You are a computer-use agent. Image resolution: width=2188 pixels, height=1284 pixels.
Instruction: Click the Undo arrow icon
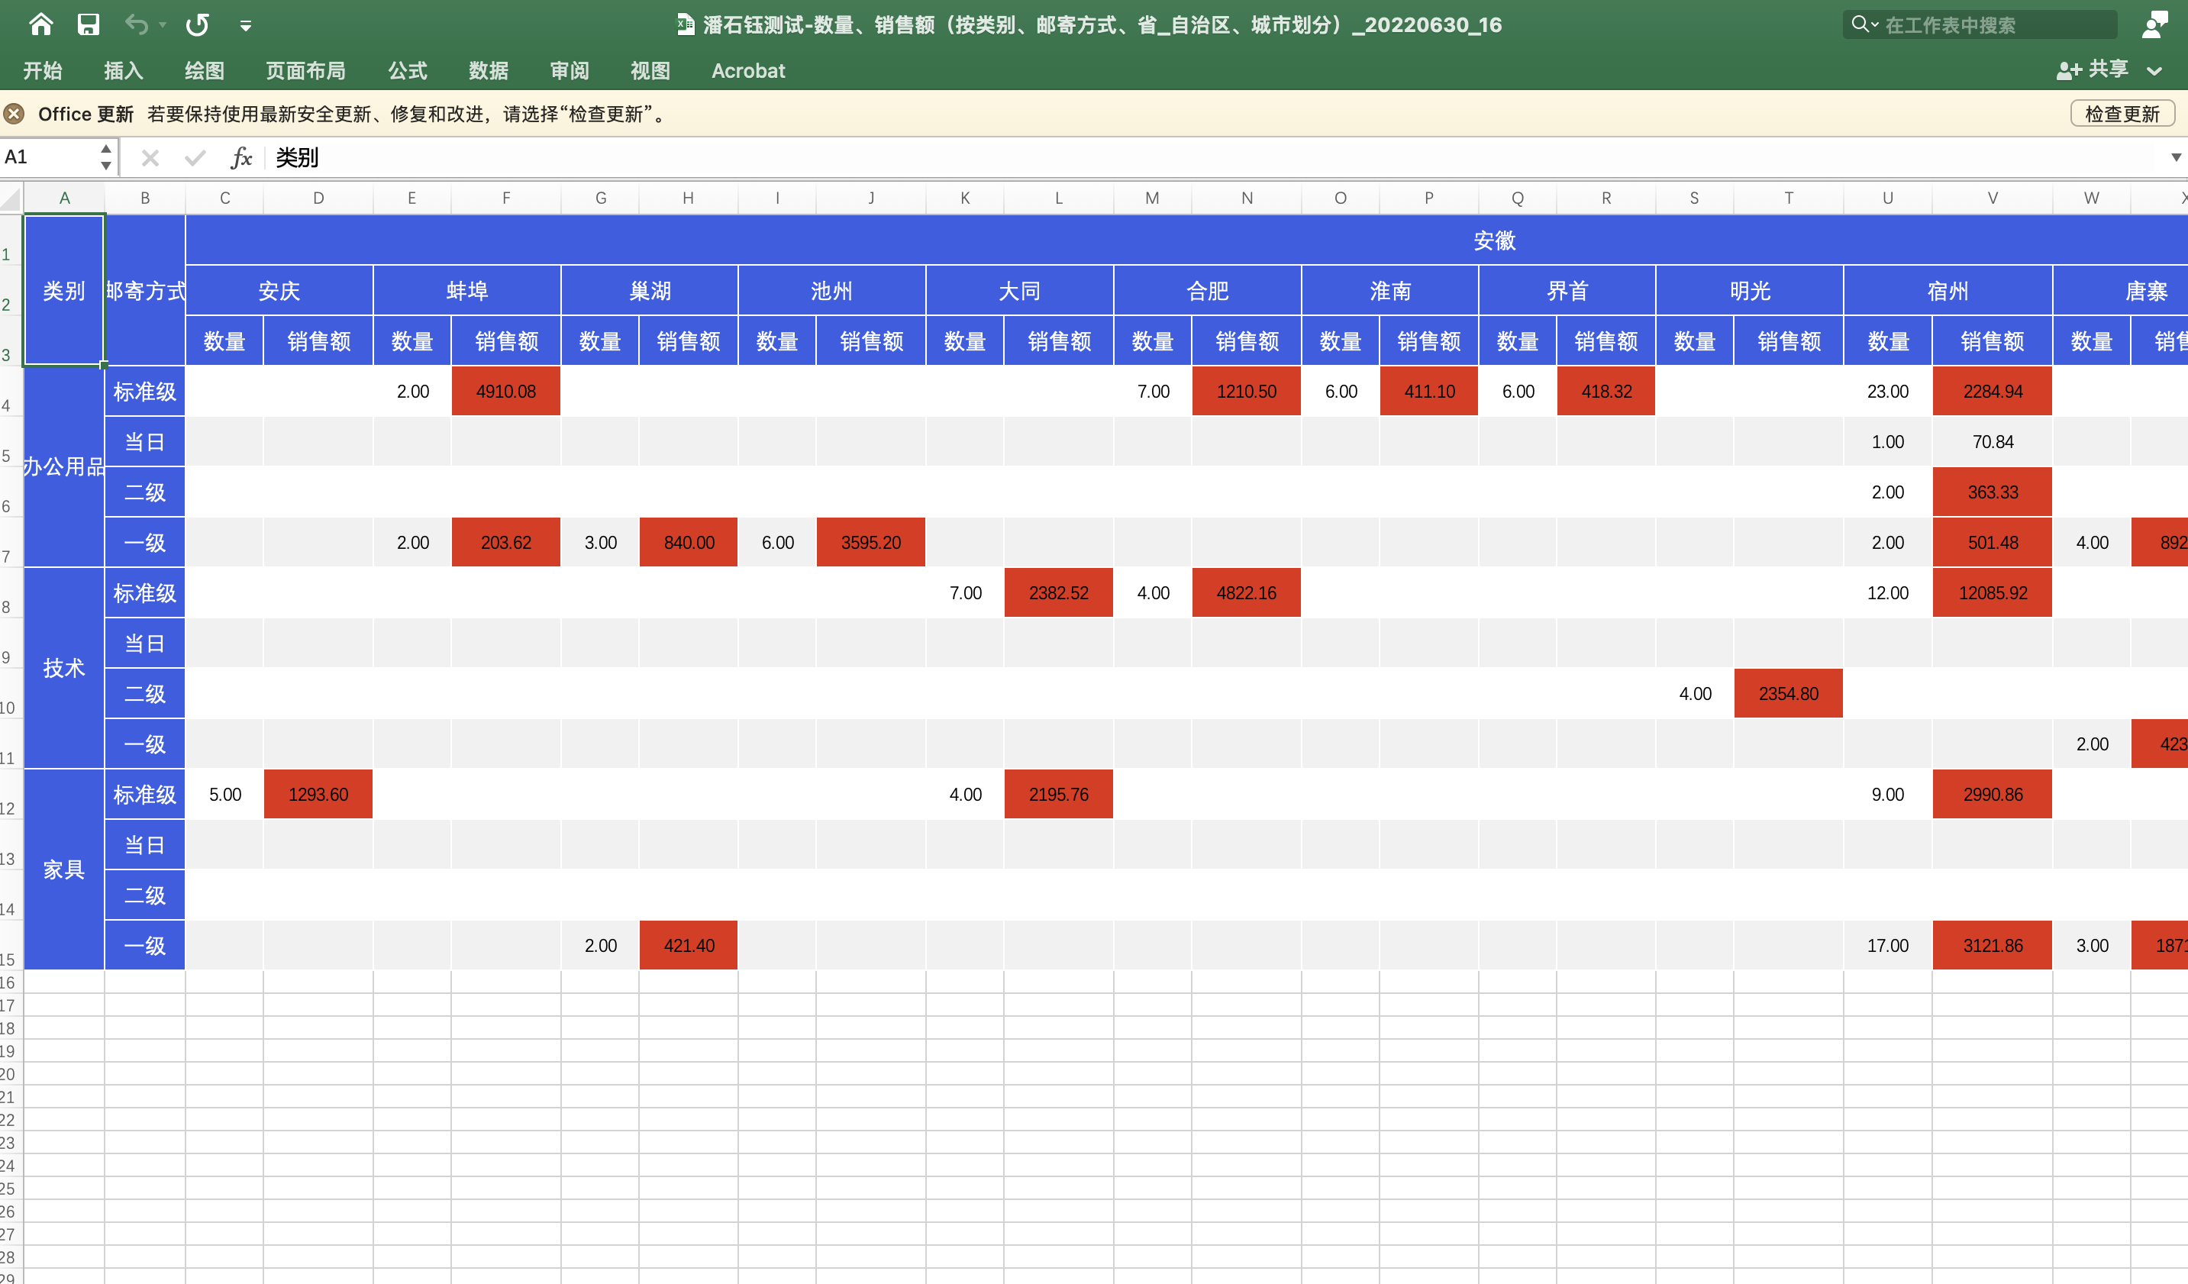(137, 24)
